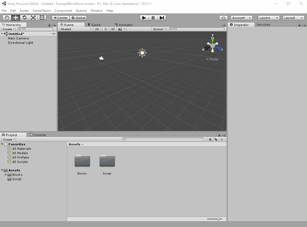Image resolution: width=307 pixels, height=227 pixels.
Task: Click blue Z axis gizmo cone
Action: (218, 48)
